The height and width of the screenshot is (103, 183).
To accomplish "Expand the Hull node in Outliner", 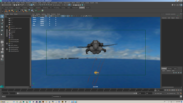I will pyautogui.click(x=7, y=34).
